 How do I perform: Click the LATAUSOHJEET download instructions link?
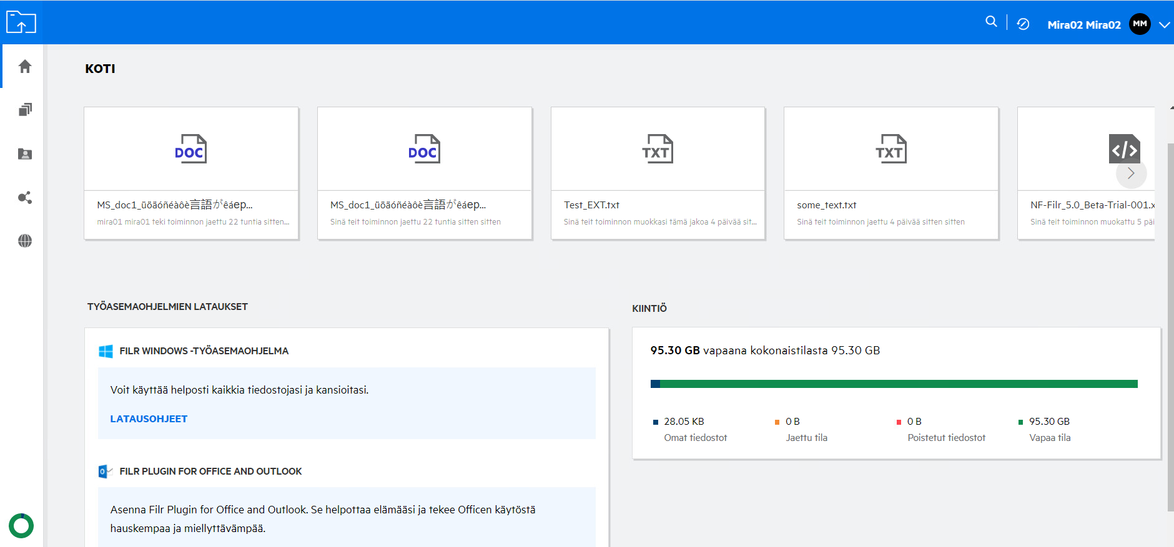point(149,419)
